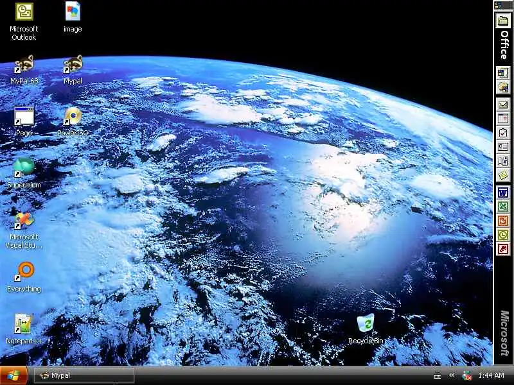Click the Start button

click(x=13, y=375)
